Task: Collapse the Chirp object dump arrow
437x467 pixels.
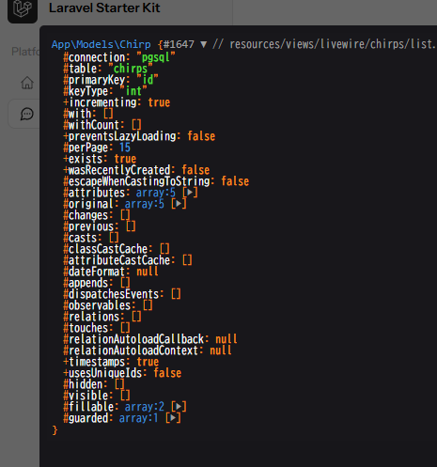Action: (x=204, y=44)
